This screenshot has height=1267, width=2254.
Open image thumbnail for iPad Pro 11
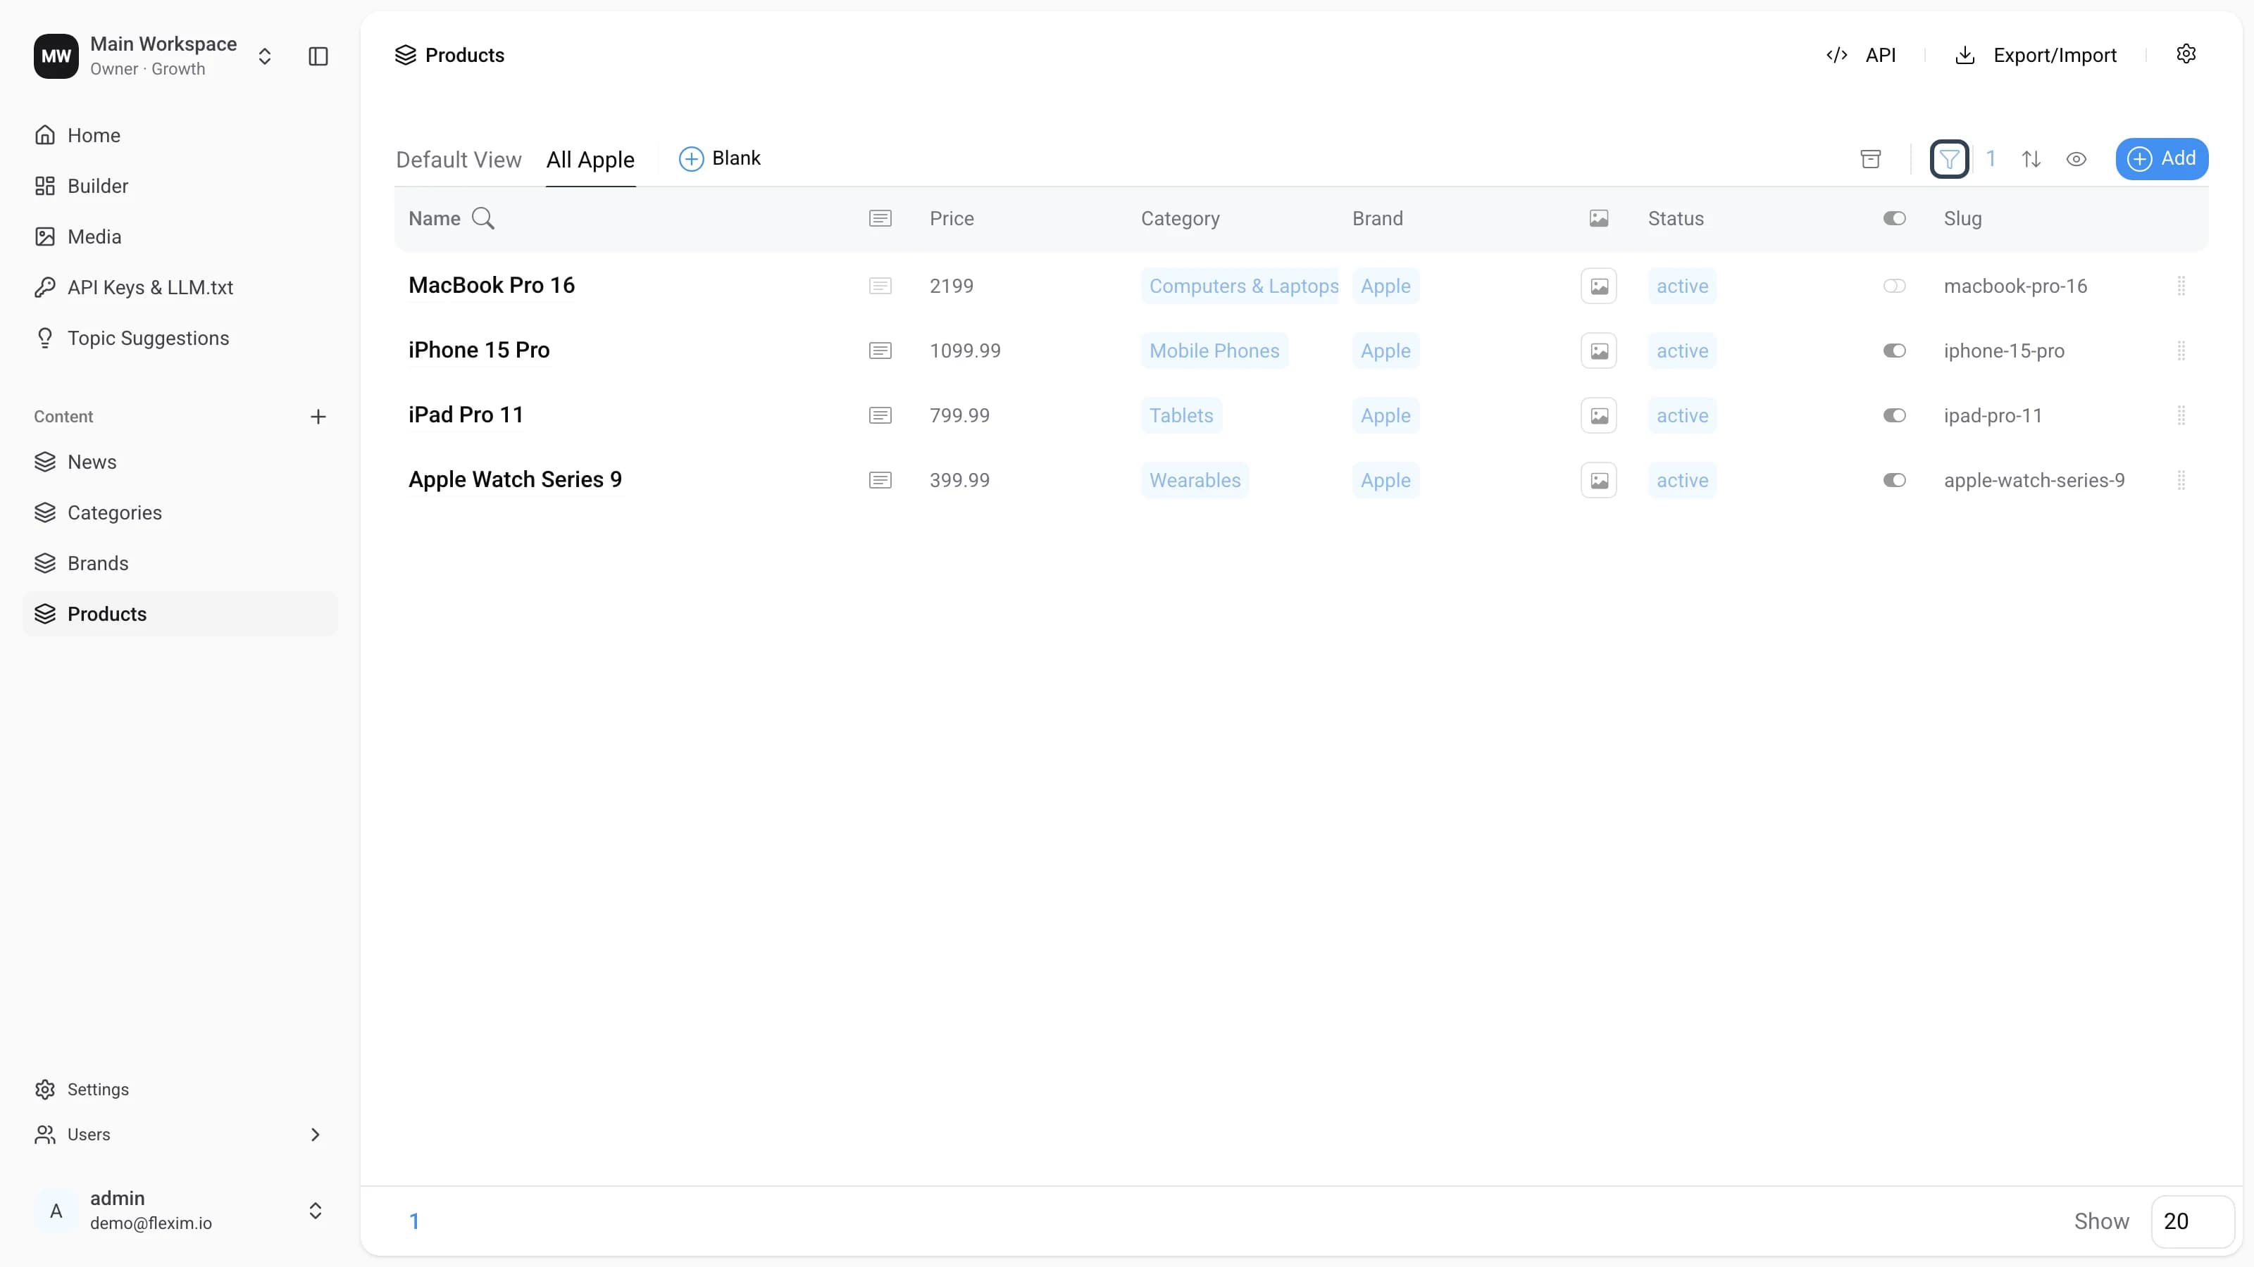1599,415
